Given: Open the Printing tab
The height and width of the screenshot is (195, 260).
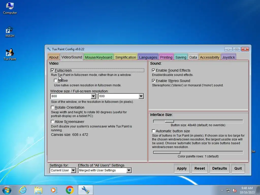Looking at the screenshot, I should coord(166,57).
